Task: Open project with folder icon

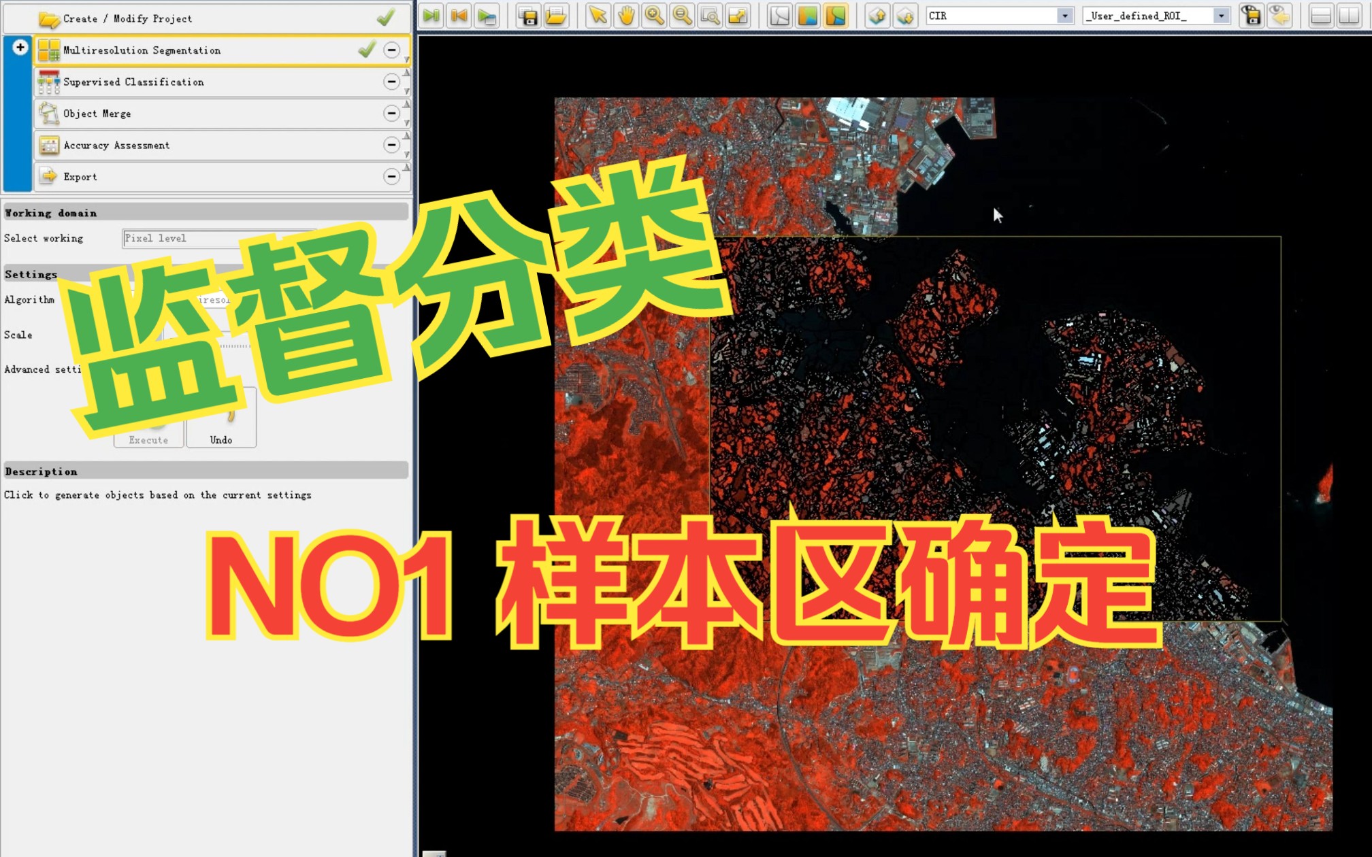Action: [555, 16]
